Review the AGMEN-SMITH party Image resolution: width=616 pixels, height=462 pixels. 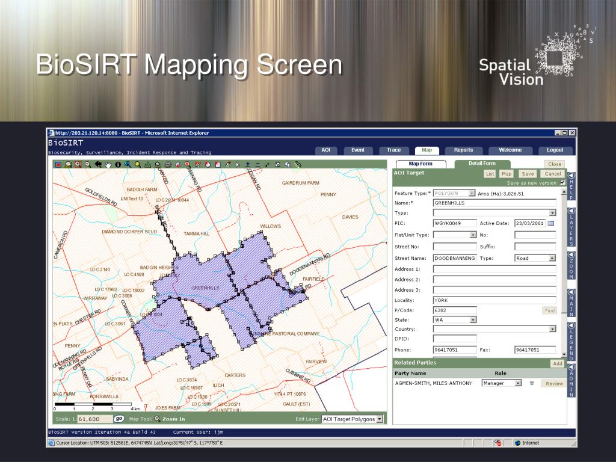pos(554,383)
